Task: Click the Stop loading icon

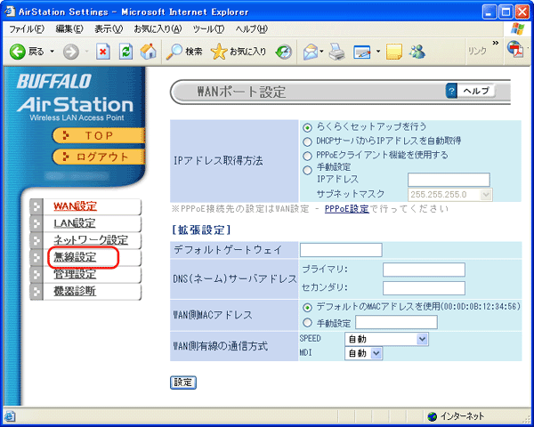Action: point(103,52)
